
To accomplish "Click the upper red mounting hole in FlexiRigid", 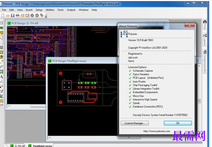I will [61, 73].
